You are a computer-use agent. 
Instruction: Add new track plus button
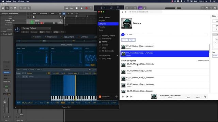coord(29,17)
